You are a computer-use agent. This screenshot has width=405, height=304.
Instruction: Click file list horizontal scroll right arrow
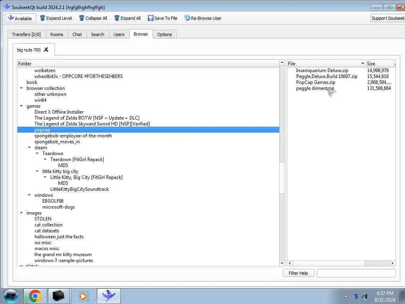tap(393, 263)
